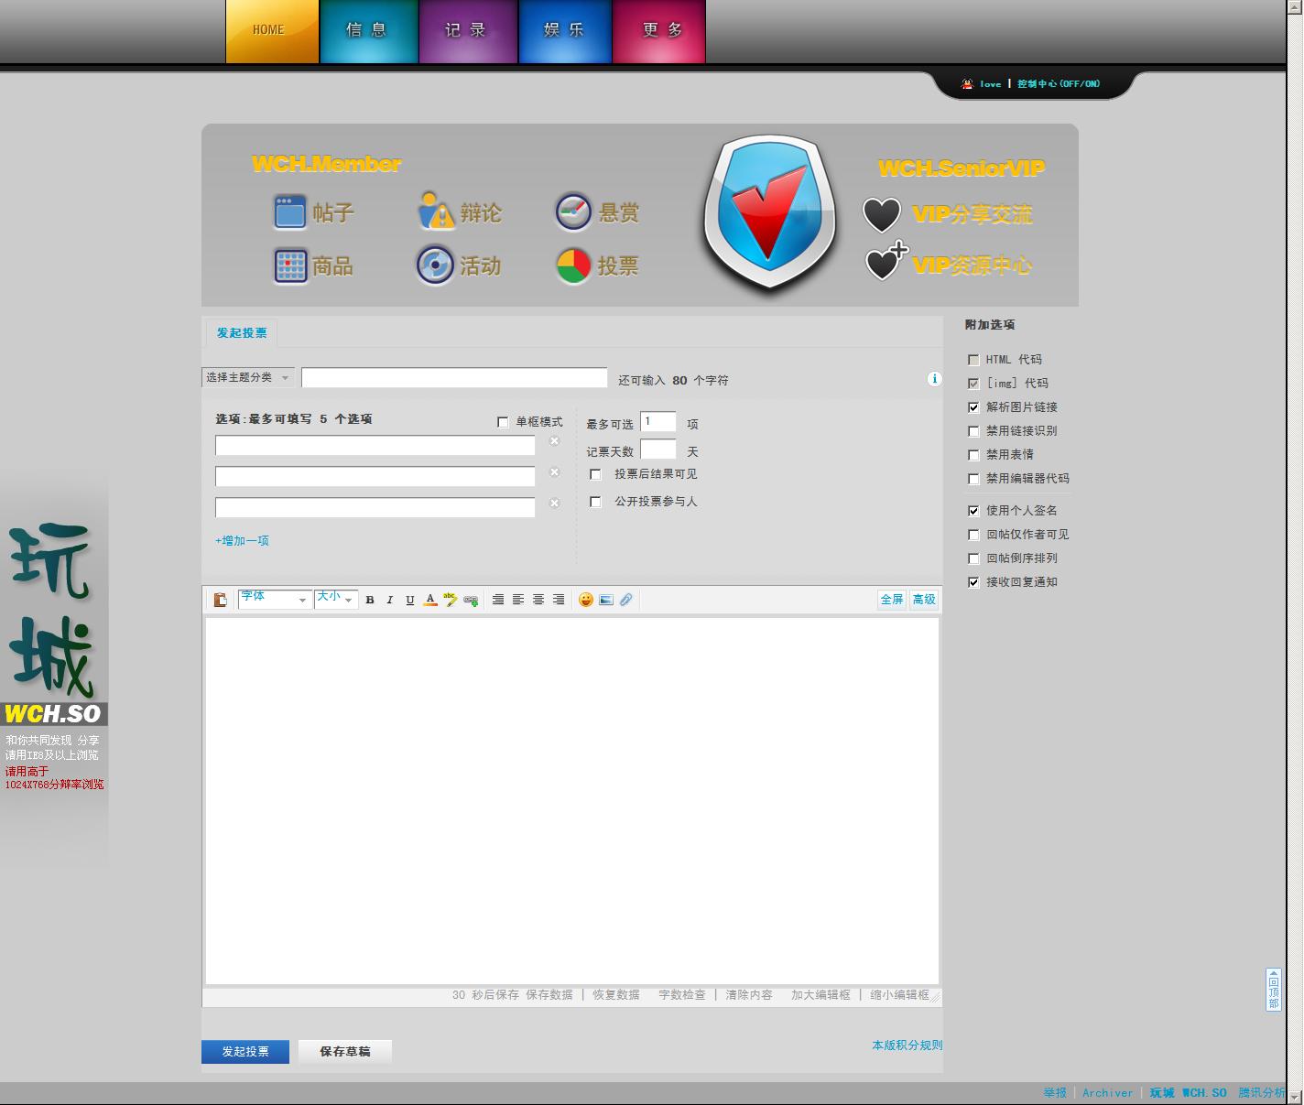
Task: Remove the second poll option
Action: click(x=554, y=472)
